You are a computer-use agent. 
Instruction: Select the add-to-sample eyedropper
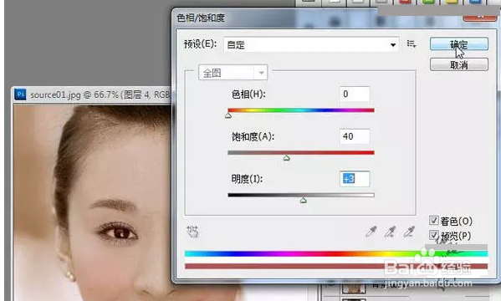(390, 232)
